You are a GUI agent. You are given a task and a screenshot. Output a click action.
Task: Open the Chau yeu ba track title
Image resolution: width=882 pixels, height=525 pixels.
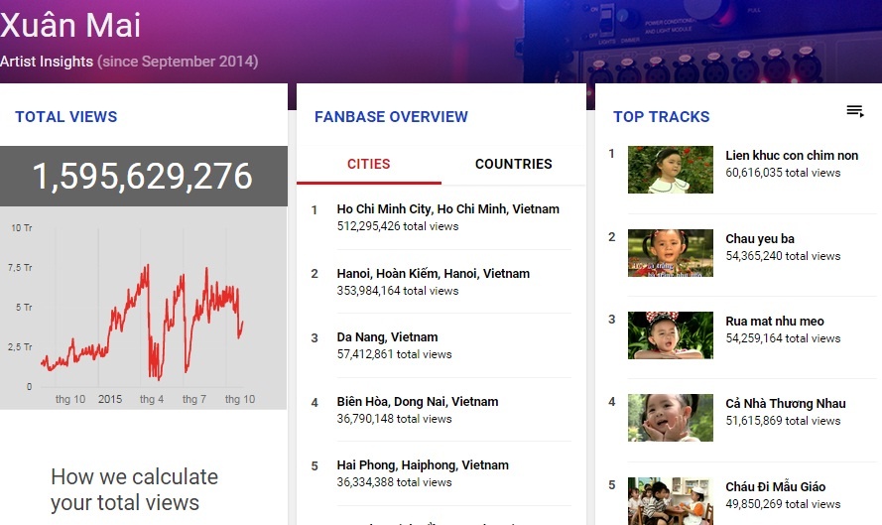760,239
